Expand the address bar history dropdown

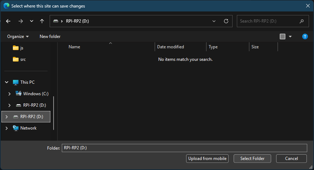click(214, 21)
